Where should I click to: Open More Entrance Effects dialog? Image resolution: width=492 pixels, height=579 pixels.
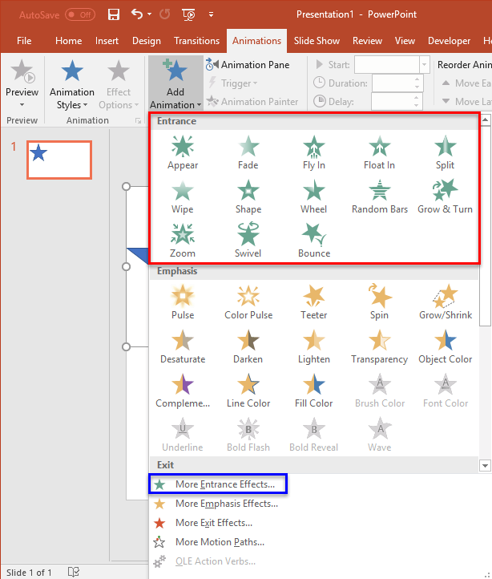[224, 484]
